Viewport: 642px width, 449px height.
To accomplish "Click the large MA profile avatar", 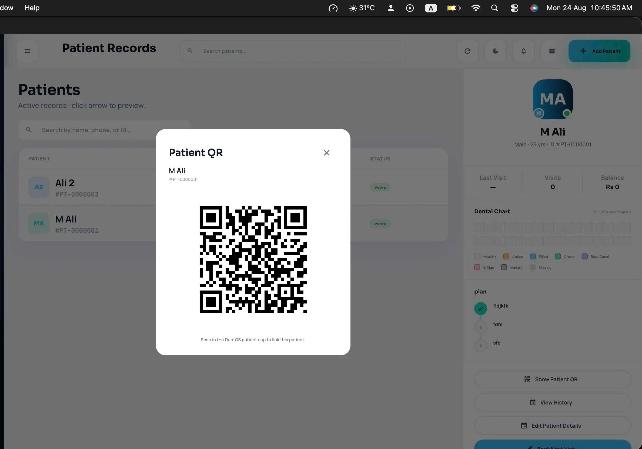I will (x=553, y=99).
